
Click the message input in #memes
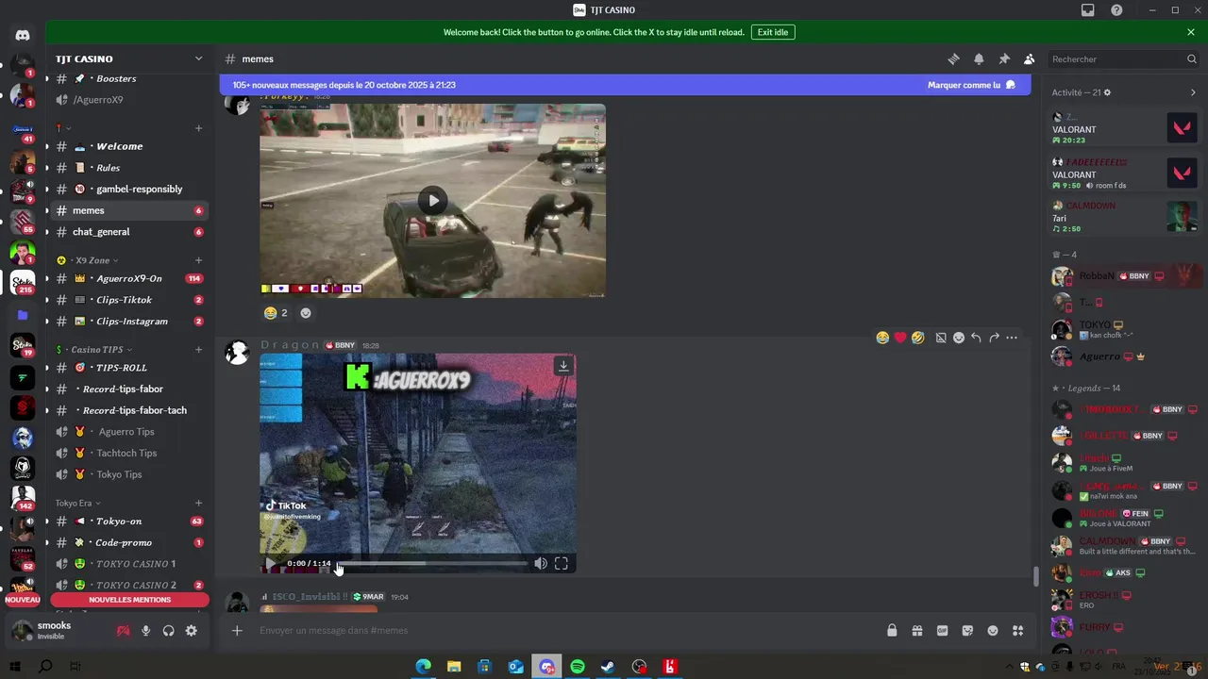(x=566, y=630)
